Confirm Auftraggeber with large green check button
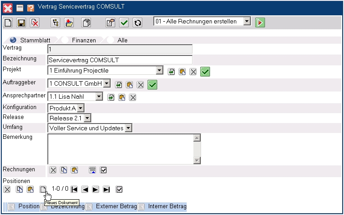 tap(152, 85)
